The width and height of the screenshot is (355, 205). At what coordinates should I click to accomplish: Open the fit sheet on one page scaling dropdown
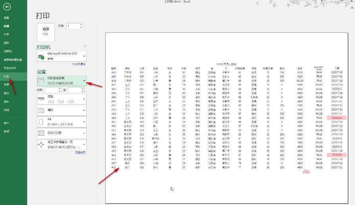coord(84,144)
